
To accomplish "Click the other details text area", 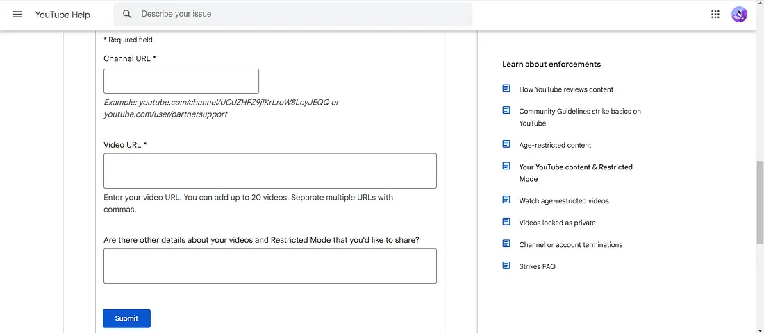I will point(270,266).
